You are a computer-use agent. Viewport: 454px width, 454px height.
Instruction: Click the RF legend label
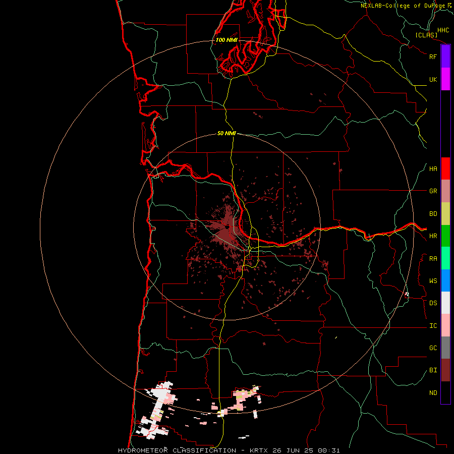[433, 56]
